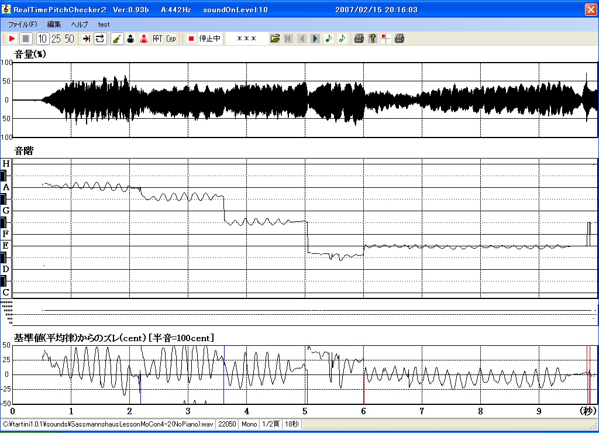Select the 10 second display range
Image resolution: width=599 pixels, height=433 pixels.
tap(42, 39)
